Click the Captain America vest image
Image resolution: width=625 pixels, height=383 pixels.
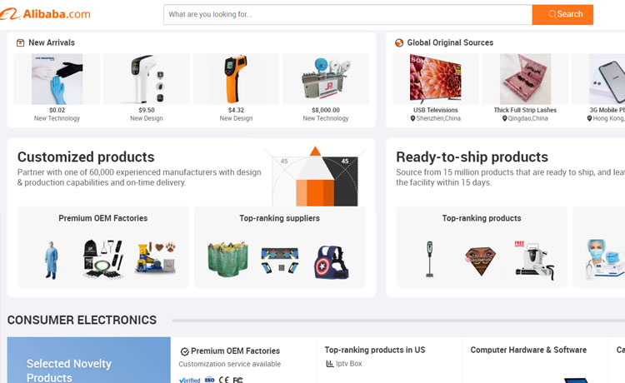coord(332,262)
